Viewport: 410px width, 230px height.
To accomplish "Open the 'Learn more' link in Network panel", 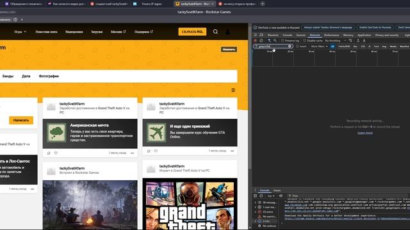I will [365, 133].
